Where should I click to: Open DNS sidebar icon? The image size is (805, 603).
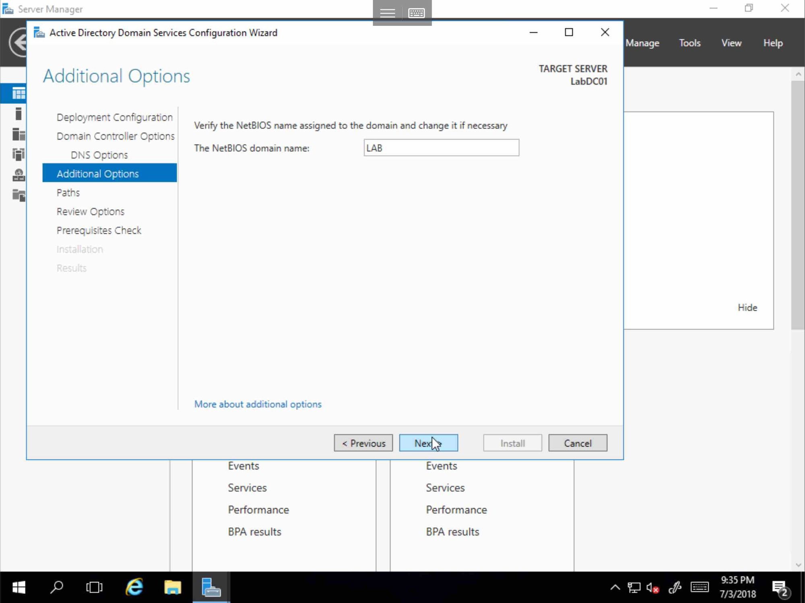pos(19,175)
